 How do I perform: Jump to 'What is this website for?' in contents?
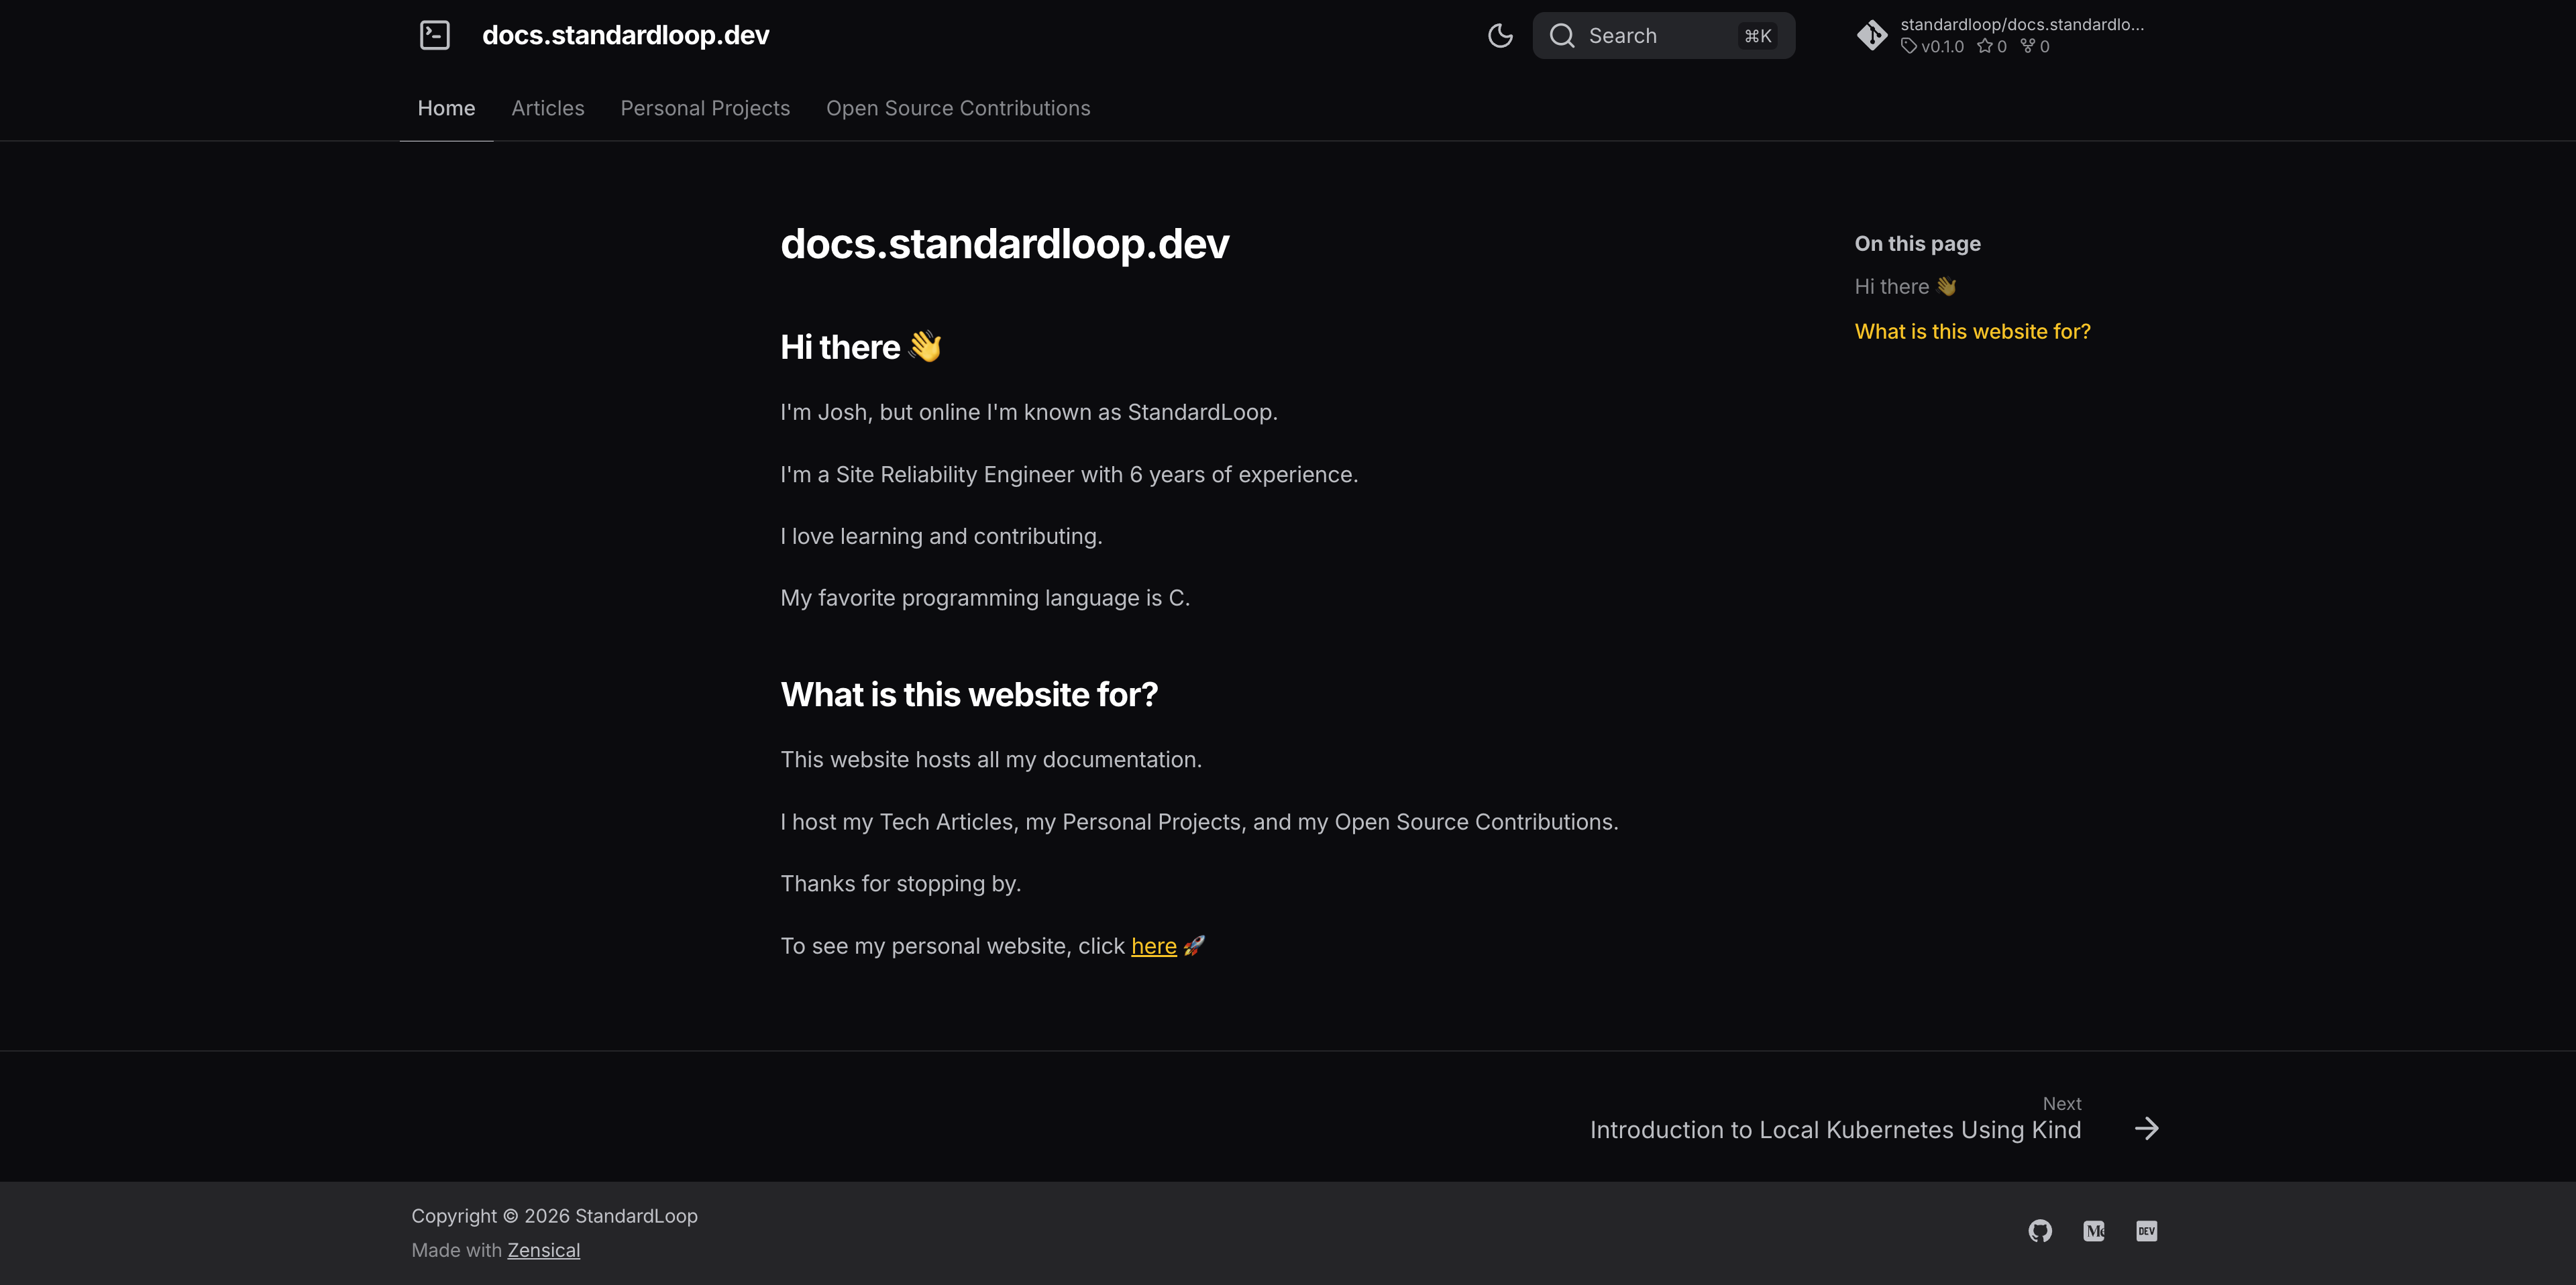click(1972, 332)
